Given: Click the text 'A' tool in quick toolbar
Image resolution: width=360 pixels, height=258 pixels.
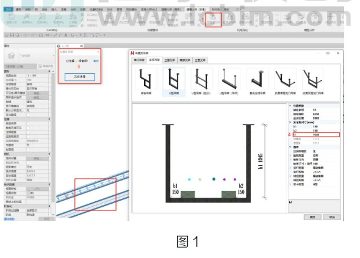Looking at the screenshot, I should (x=66, y=35).
